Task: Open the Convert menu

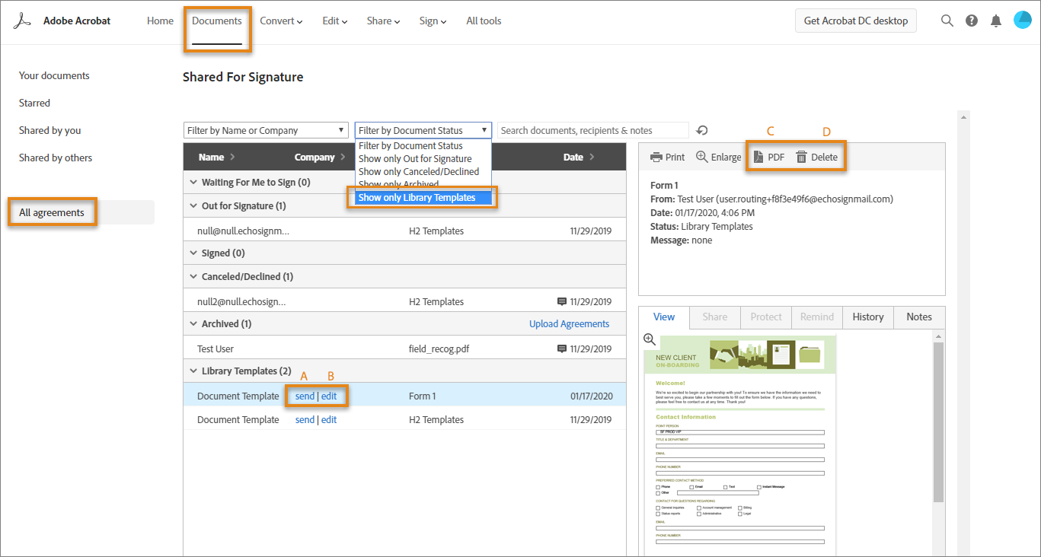Action: pos(280,21)
